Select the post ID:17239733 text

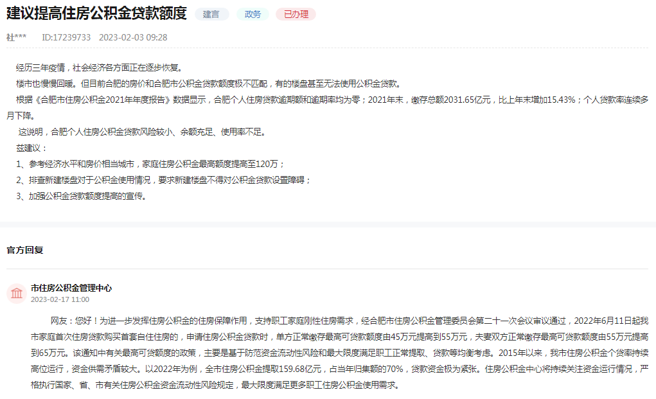pos(66,37)
